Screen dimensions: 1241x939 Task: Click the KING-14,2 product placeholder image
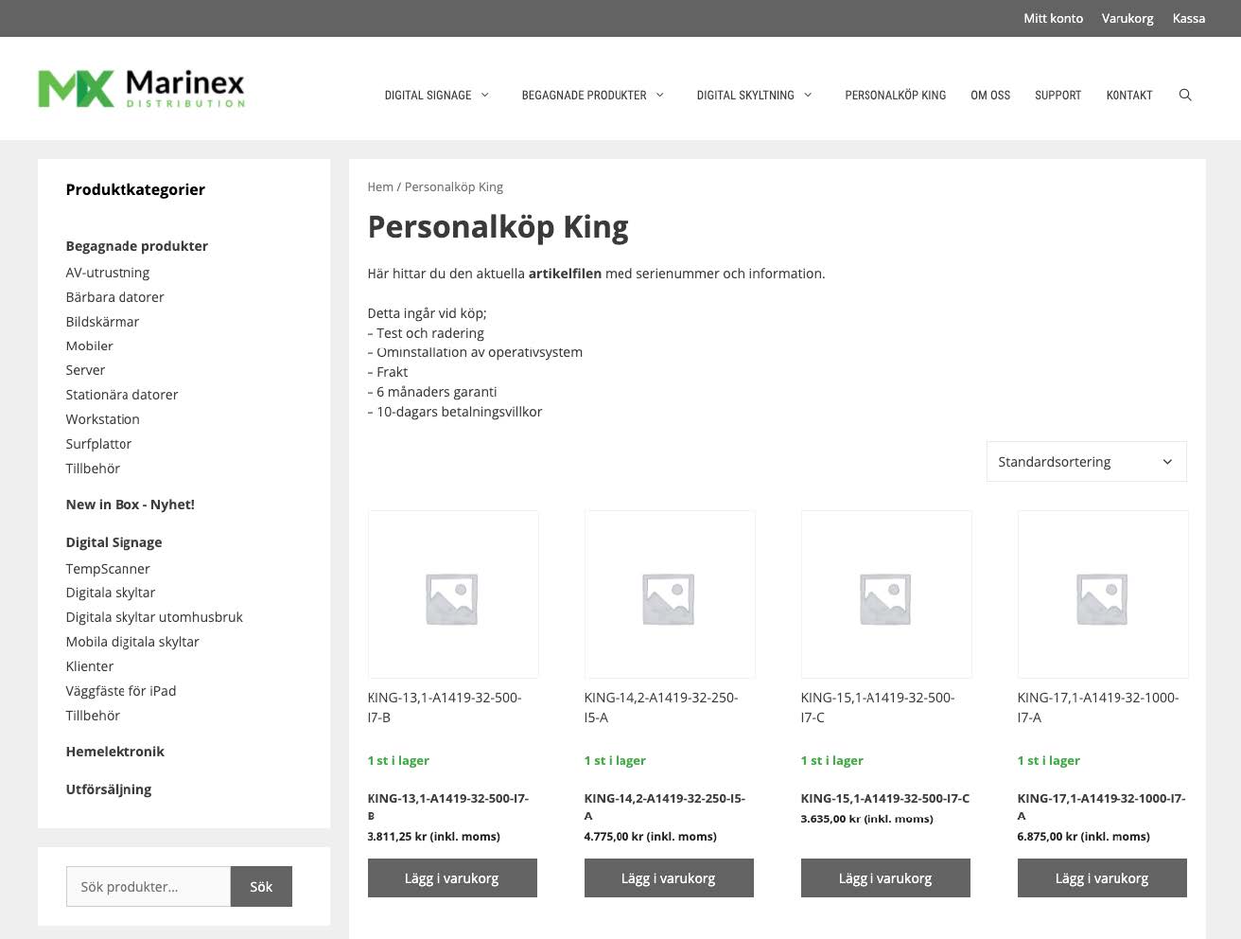tap(669, 594)
